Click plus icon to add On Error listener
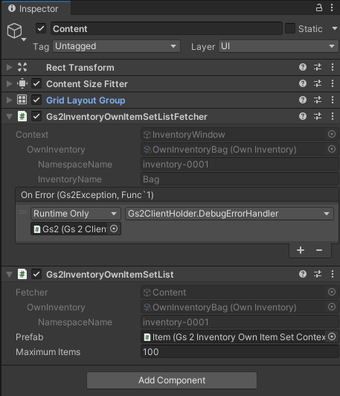Image resolution: width=340 pixels, height=396 pixels. pyautogui.click(x=301, y=250)
